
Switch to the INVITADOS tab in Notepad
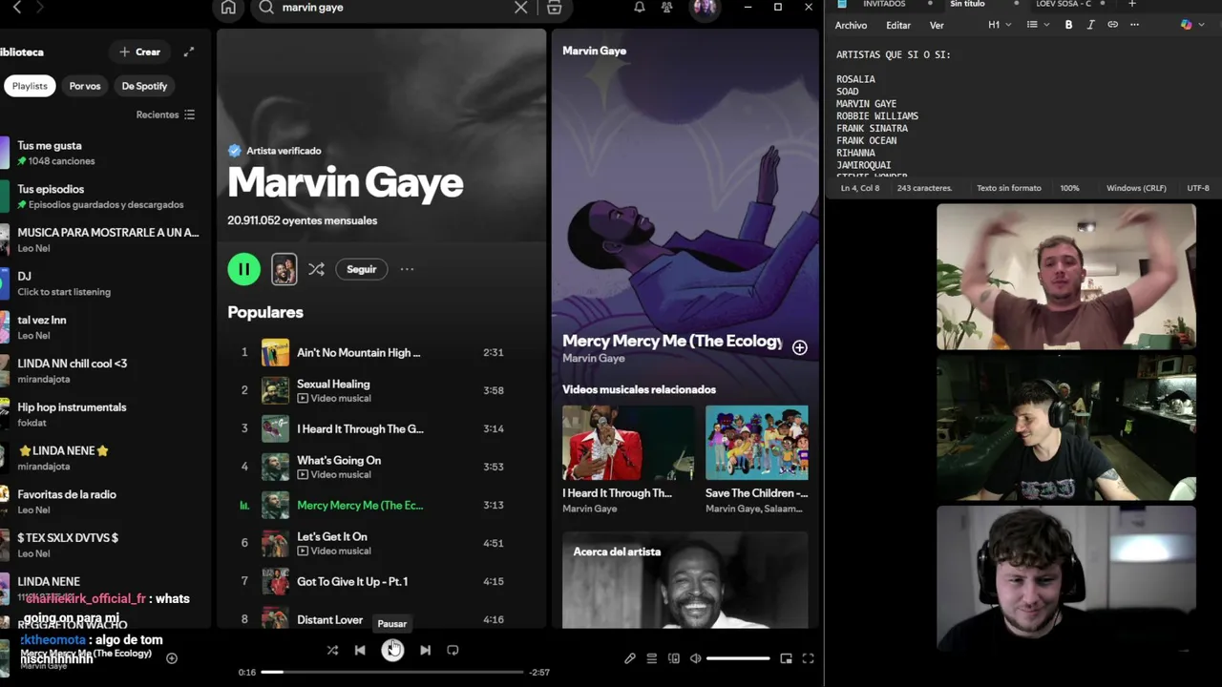coord(884,4)
